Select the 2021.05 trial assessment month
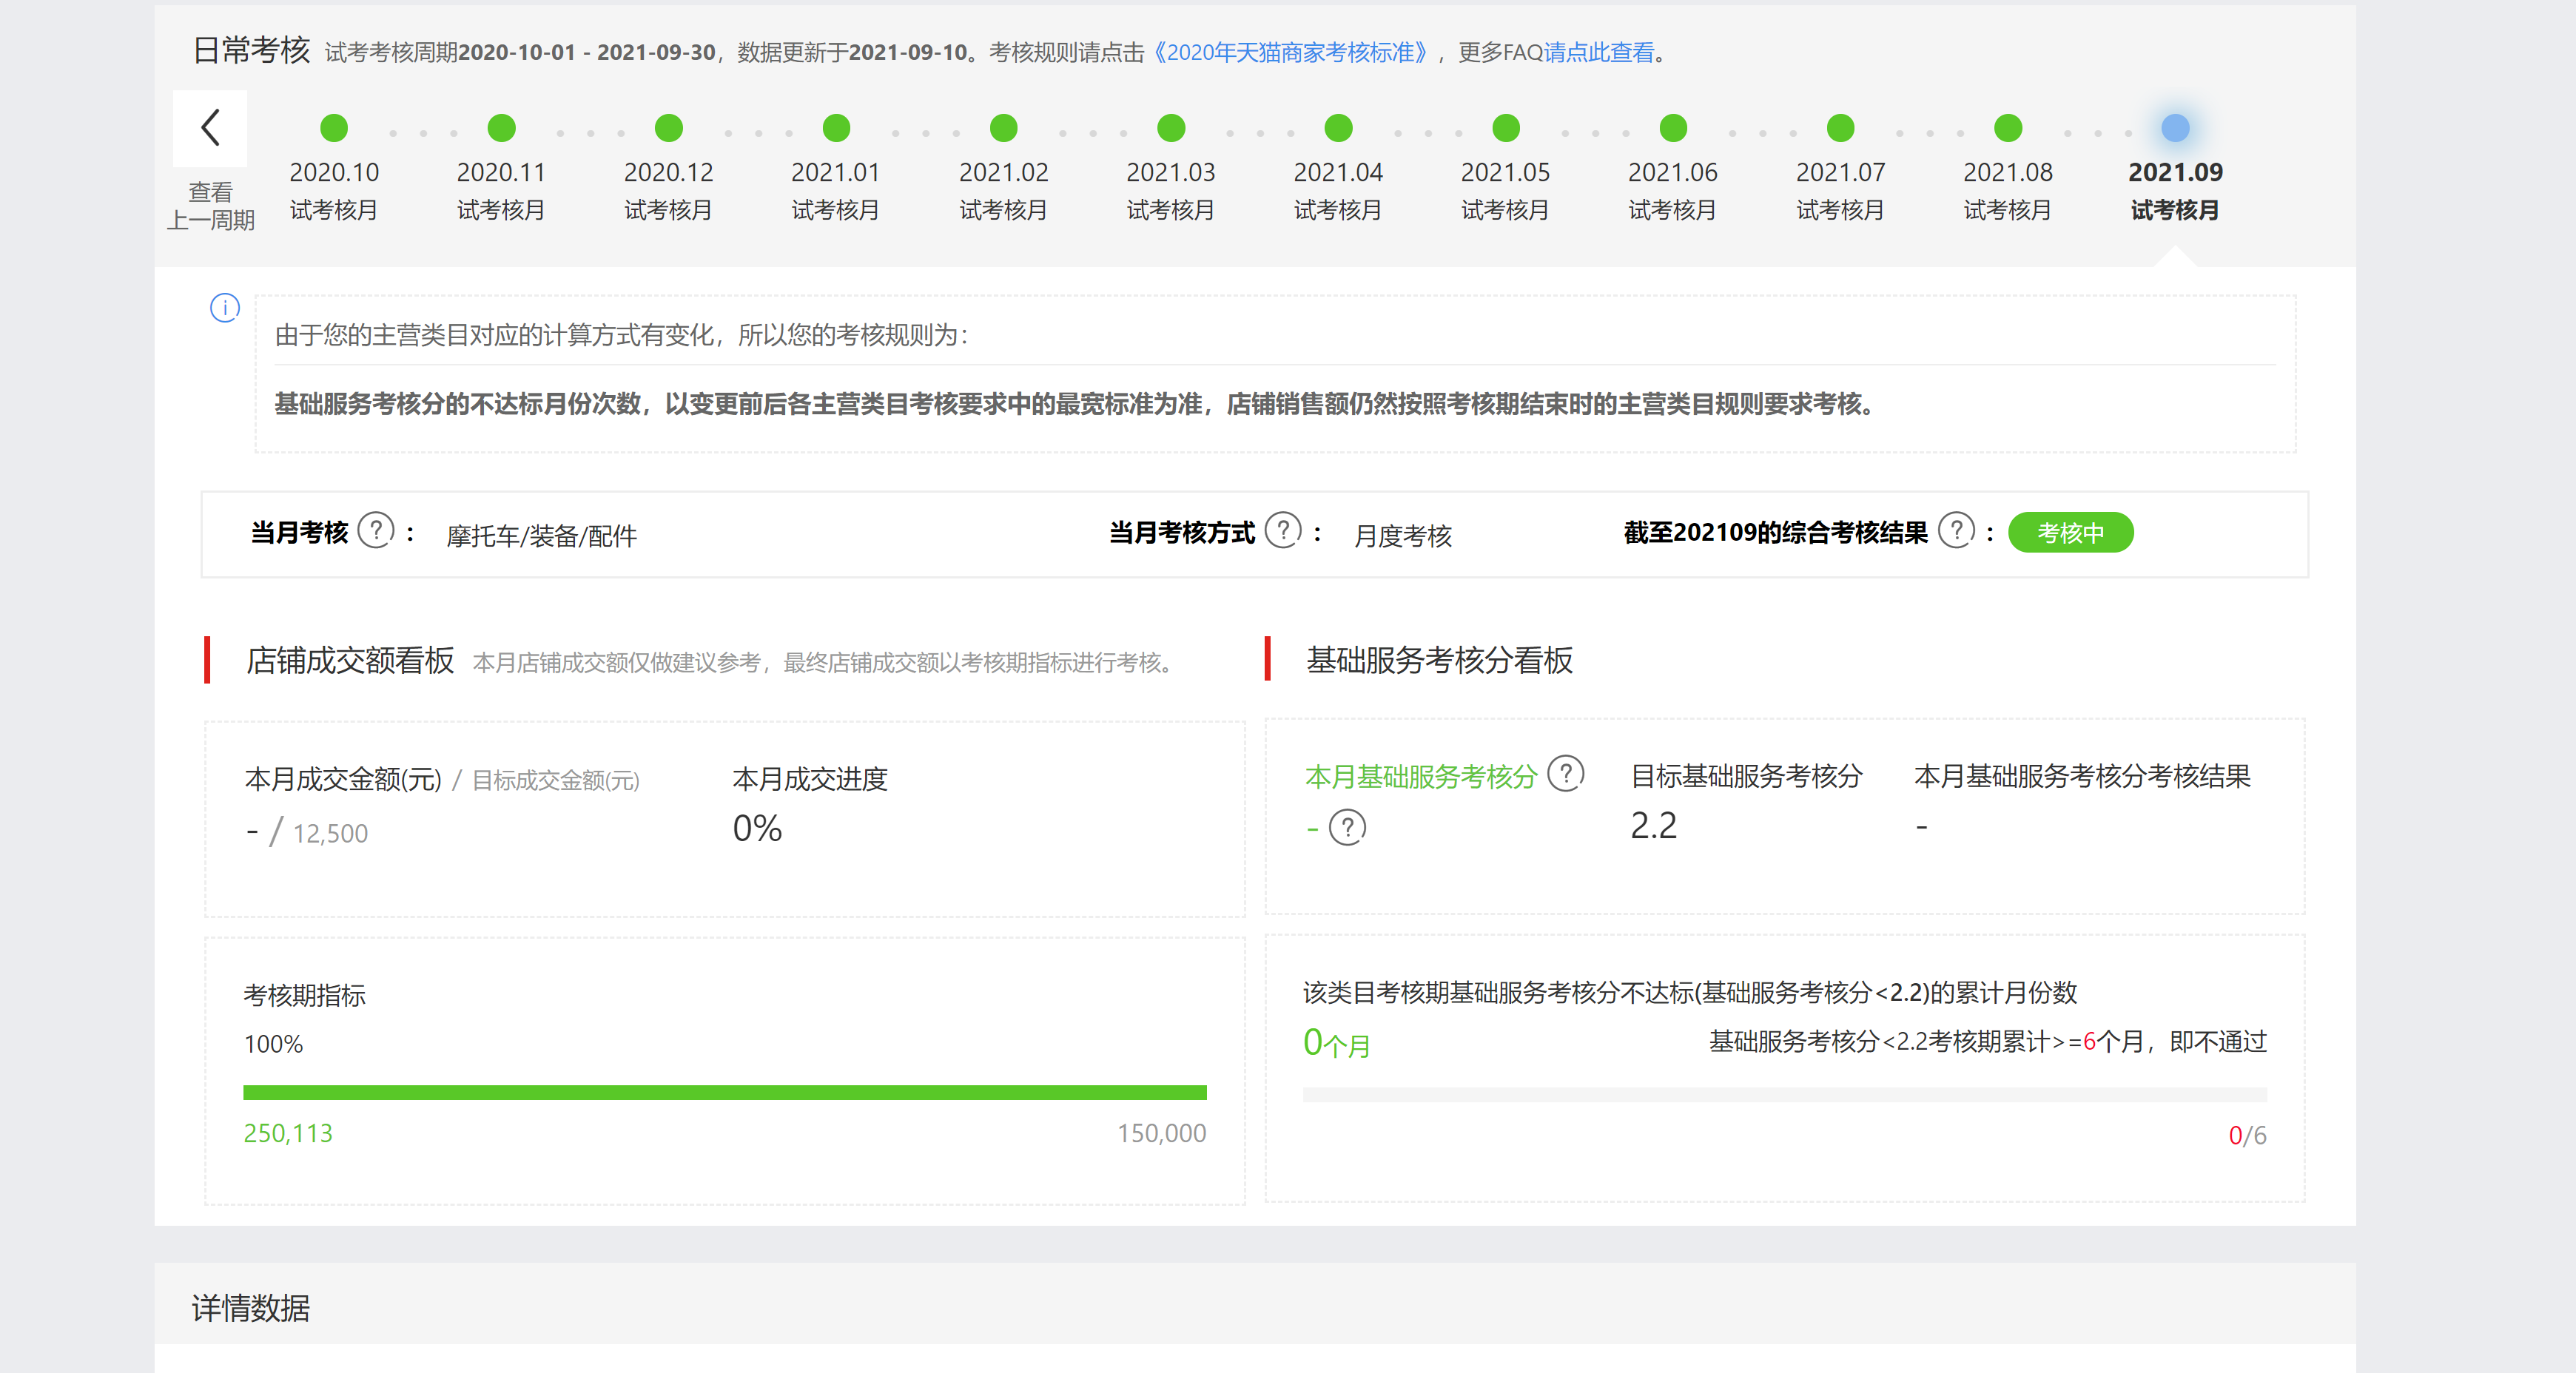The image size is (2576, 1373). coord(1505,168)
